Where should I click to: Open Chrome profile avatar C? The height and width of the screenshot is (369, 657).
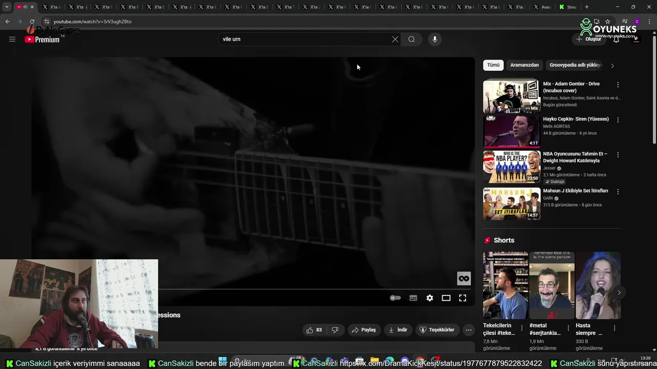(x=637, y=22)
